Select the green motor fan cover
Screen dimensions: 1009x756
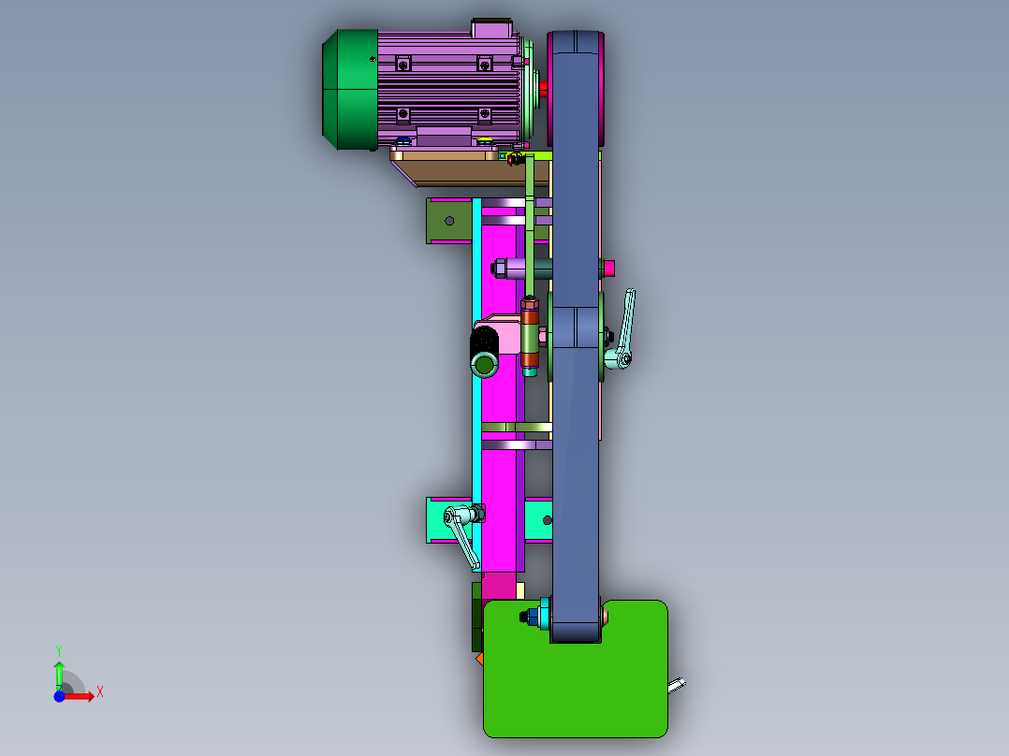(x=349, y=90)
